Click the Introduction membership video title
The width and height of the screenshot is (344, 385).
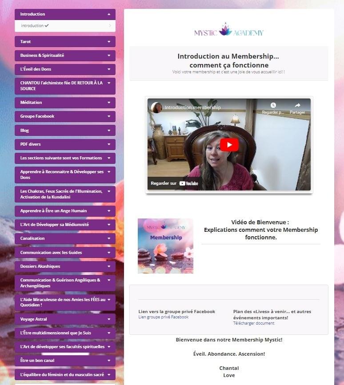pyautogui.click(x=192, y=107)
